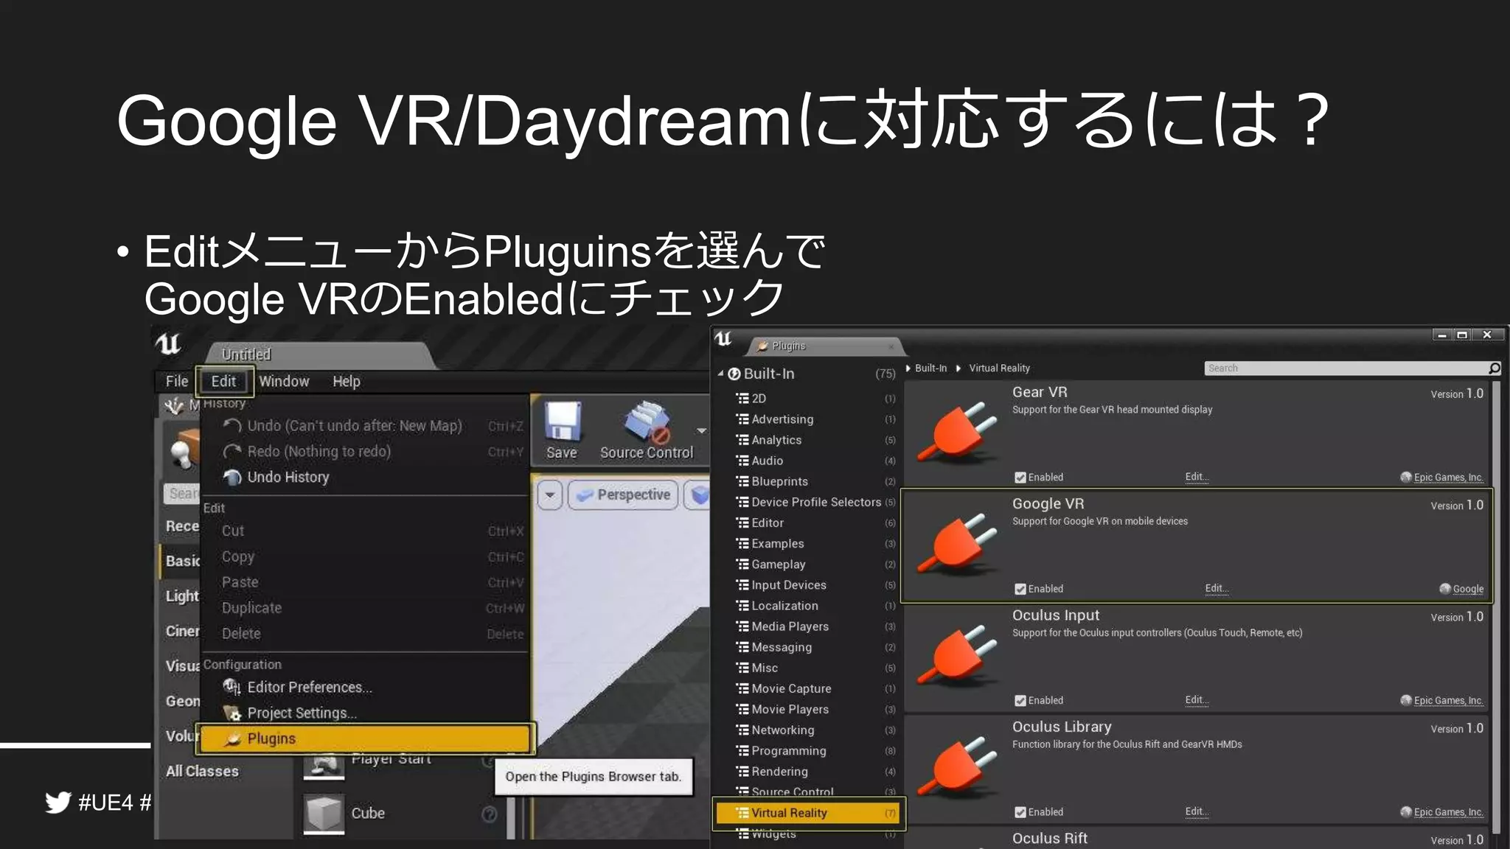This screenshot has width=1510, height=849.
Task: Click the Editor Preferences icon
Action: click(x=232, y=687)
